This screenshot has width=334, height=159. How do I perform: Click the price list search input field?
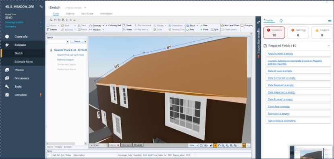(x=57, y=42)
